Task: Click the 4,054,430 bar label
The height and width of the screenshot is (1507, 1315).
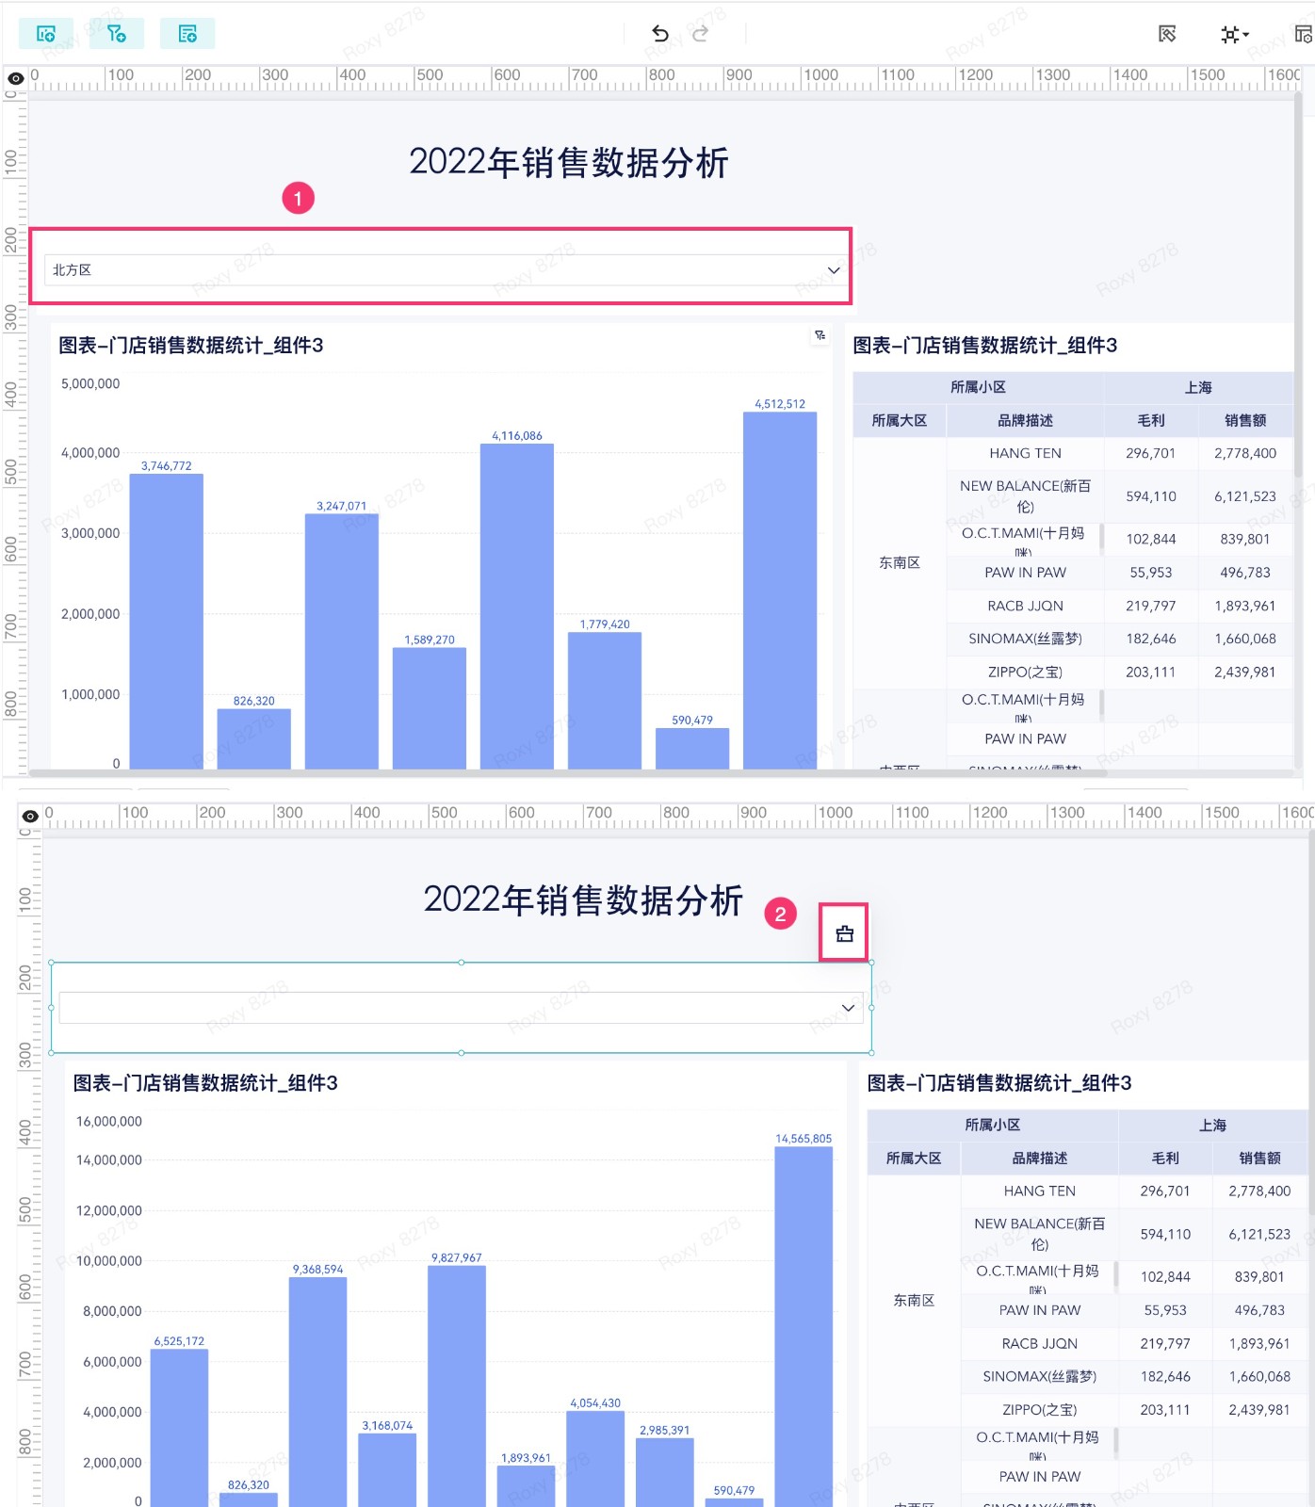Action: click(595, 1403)
